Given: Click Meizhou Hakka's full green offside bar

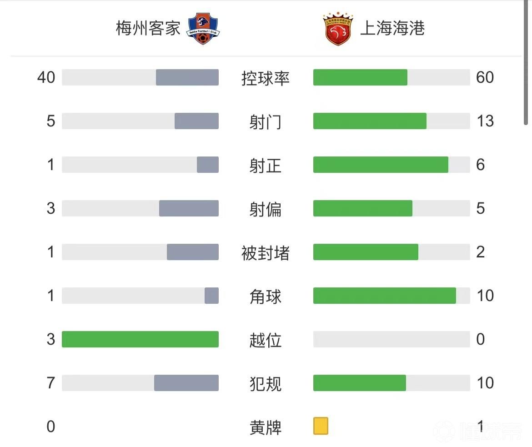Looking at the screenshot, I should tap(140, 339).
